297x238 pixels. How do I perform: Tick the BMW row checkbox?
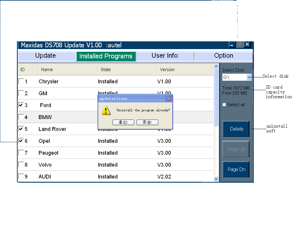(21, 117)
